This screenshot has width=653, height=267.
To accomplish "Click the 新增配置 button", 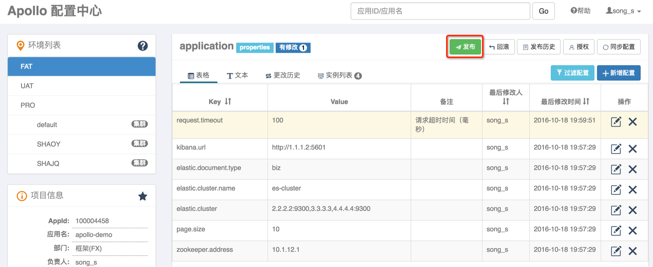I will pos(618,73).
